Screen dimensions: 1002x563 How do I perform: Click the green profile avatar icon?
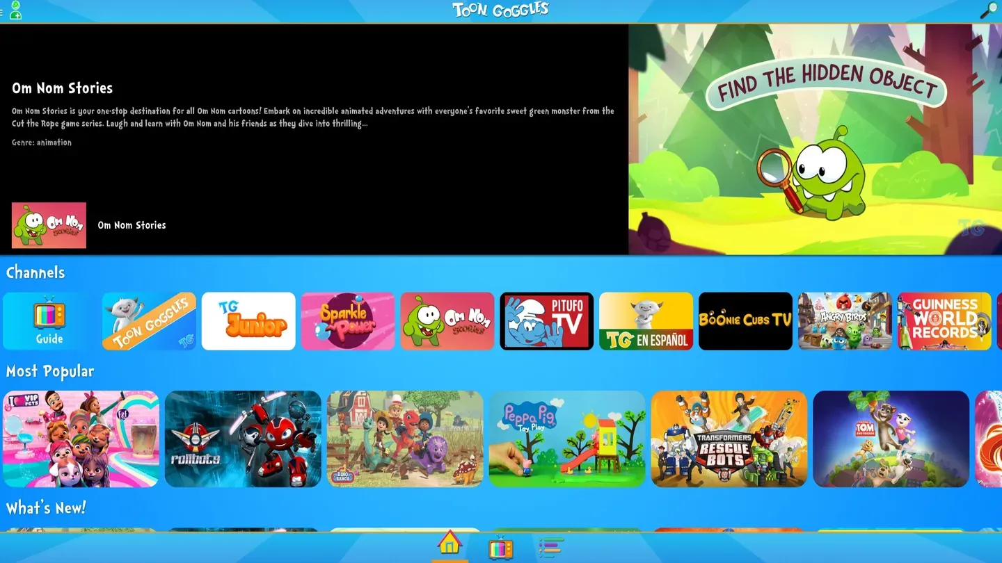tap(15, 5)
